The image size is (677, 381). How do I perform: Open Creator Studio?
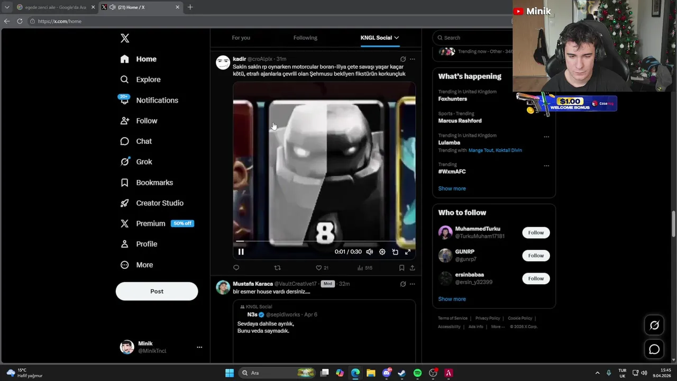pos(152,203)
